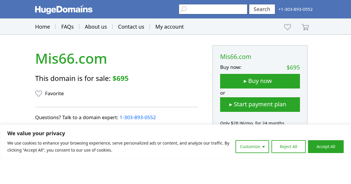Accept all cookies
The image size is (351, 184).
[326, 147]
